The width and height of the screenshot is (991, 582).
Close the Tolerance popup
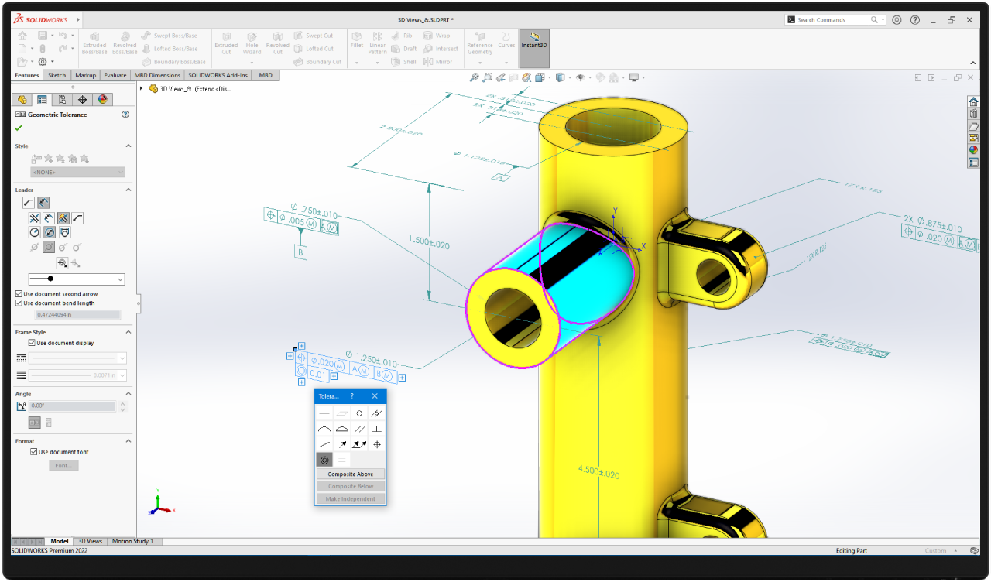tap(375, 395)
